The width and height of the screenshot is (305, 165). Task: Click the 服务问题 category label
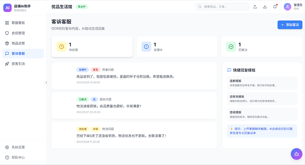coord(106,99)
